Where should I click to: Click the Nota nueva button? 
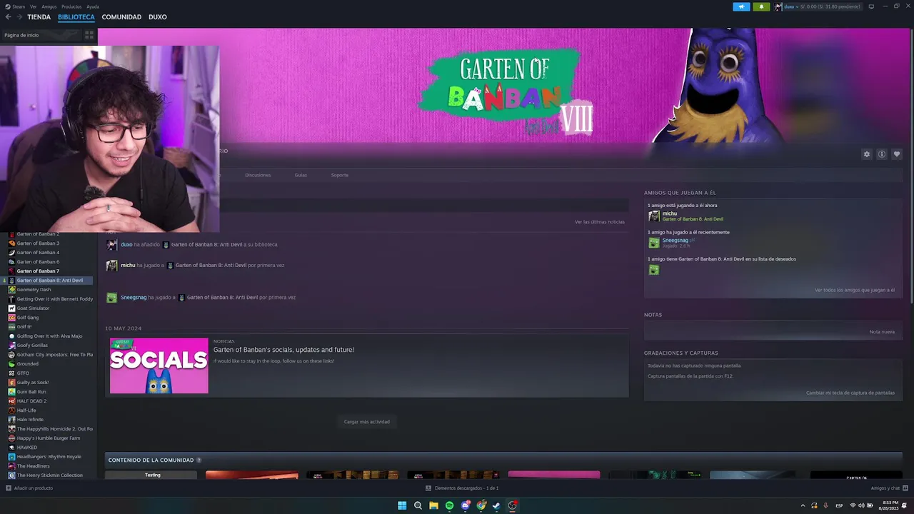pos(882,332)
